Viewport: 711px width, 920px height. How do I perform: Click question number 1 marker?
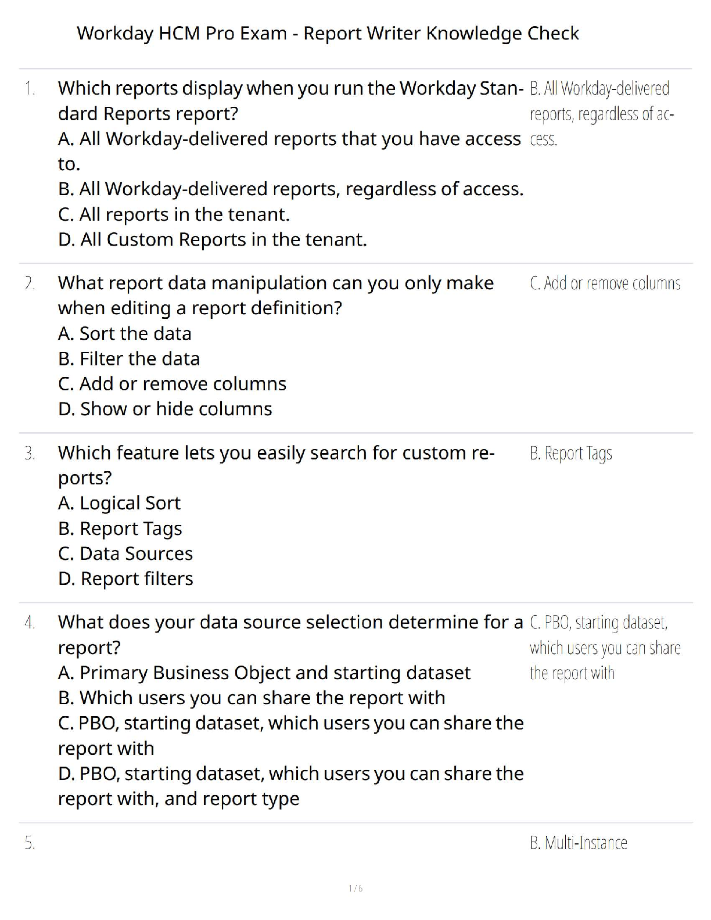[30, 89]
